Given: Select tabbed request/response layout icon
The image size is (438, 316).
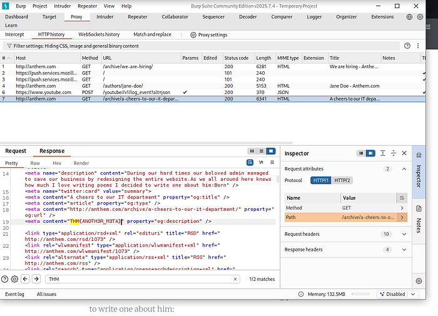Looking at the screenshot, I should tap(271, 151).
